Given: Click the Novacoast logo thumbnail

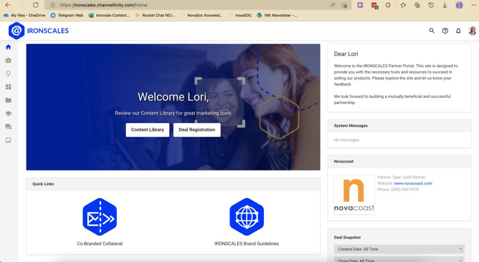Looking at the screenshot, I should [354, 195].
